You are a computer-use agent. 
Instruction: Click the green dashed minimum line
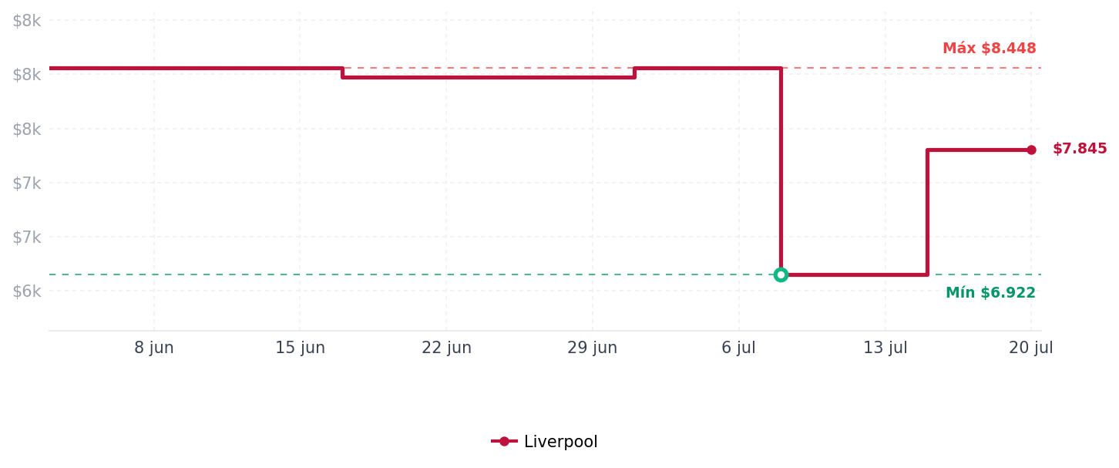[408, 274]
